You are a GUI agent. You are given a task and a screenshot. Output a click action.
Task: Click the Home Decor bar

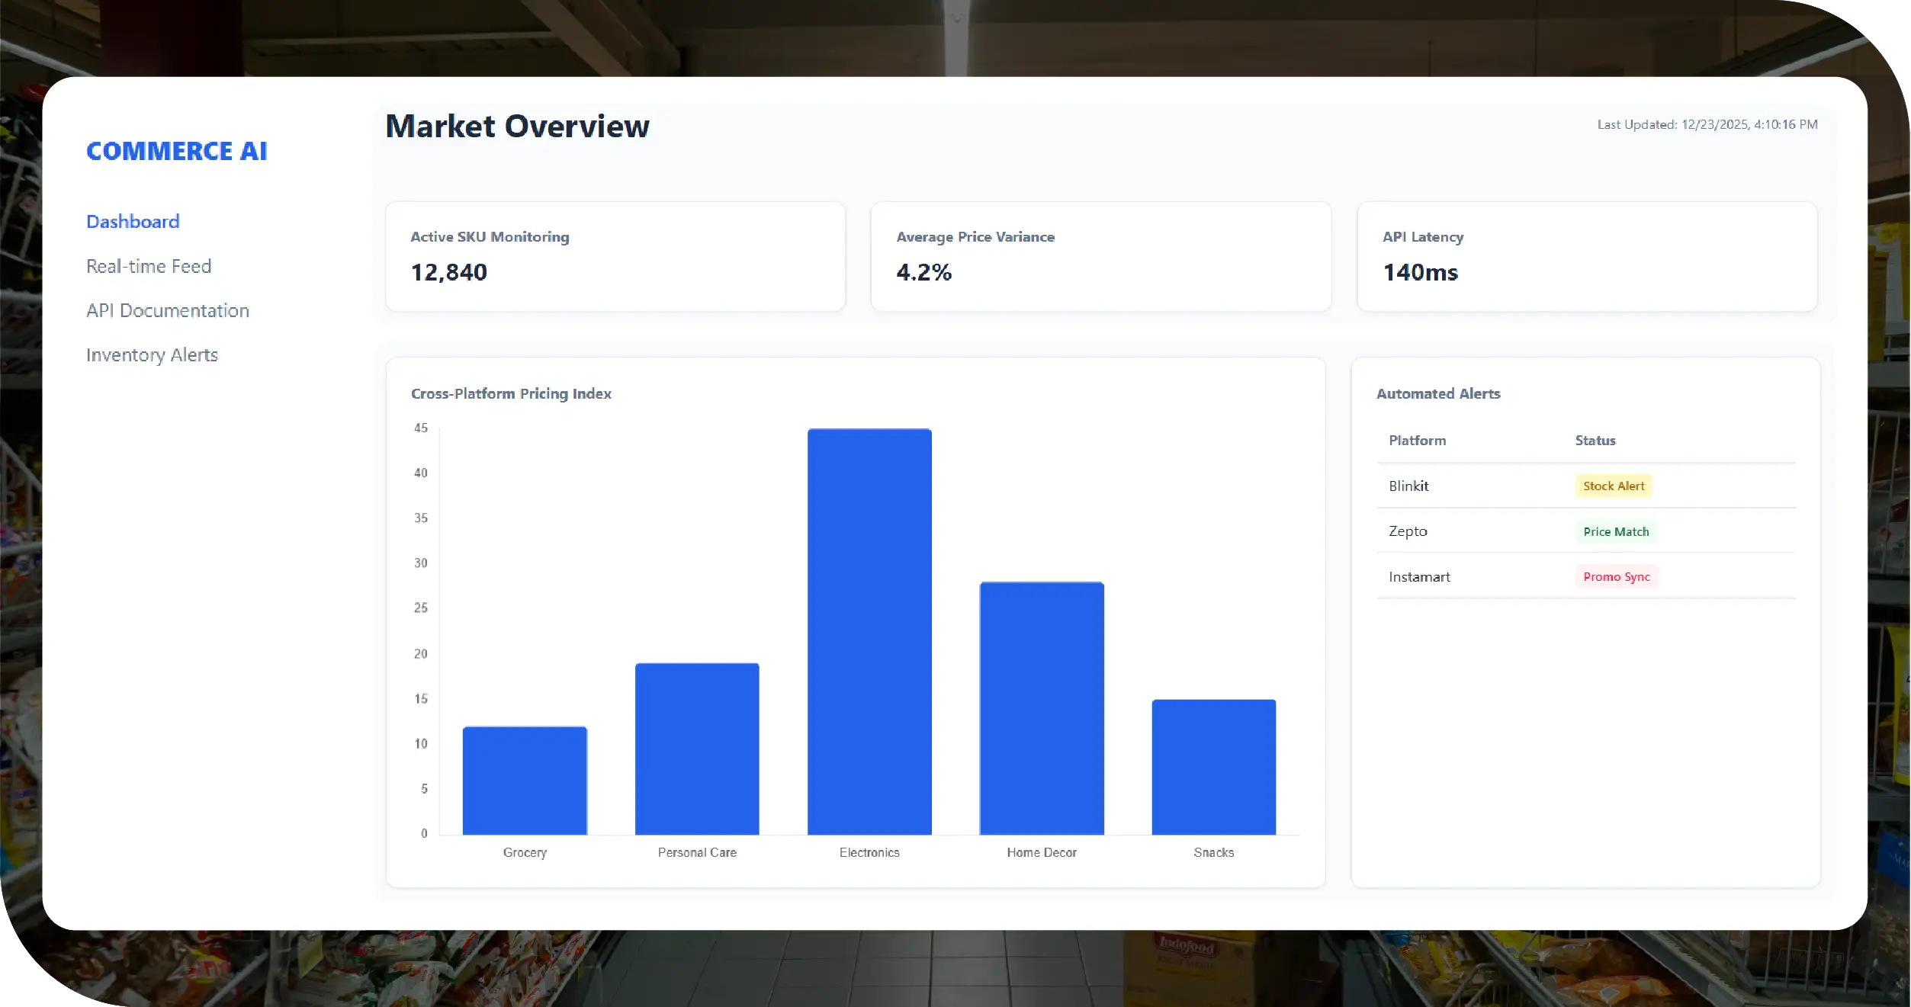[1042, 707]
